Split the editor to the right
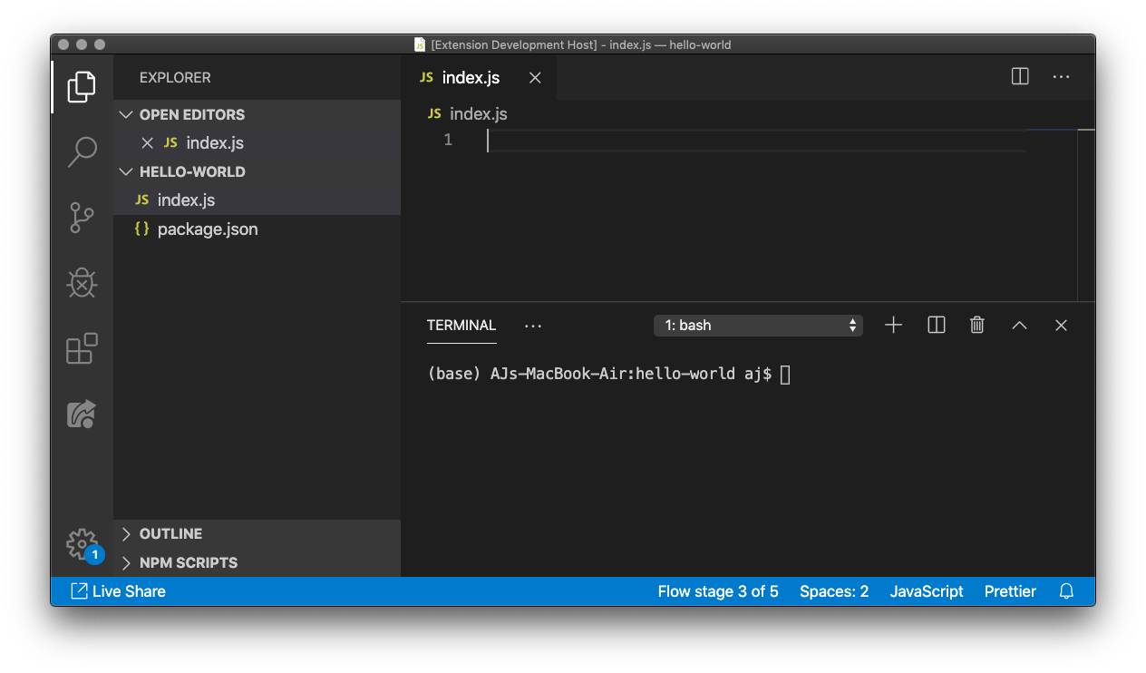This screenshot has width=1146, height=673. (1020, 77)
